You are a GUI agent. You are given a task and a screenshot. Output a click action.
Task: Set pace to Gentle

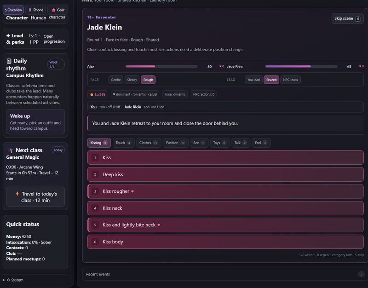tap(116, 80)
